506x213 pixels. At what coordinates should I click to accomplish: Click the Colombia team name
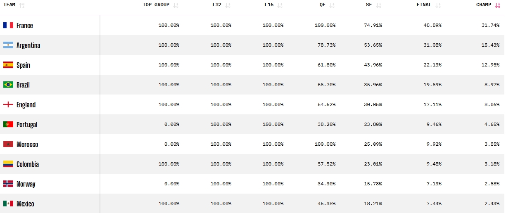28,164
